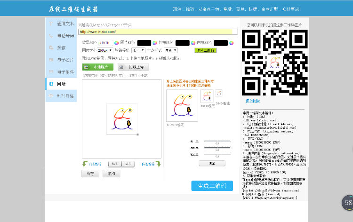This screenshot has height=222, width=353.
Task: Switch to the 电话号码 tab
Action: click(x=62, y=36)
